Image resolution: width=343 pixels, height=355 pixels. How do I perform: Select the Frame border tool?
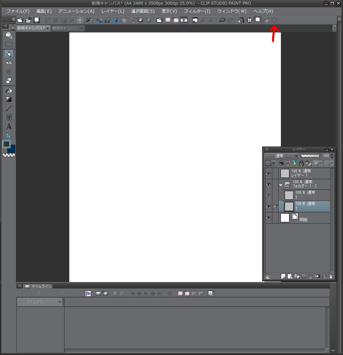point(9,117)
